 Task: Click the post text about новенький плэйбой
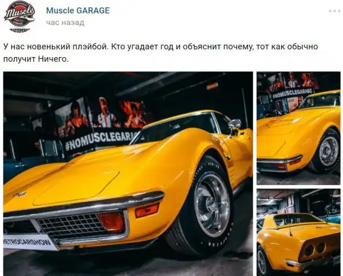point(161,53)
